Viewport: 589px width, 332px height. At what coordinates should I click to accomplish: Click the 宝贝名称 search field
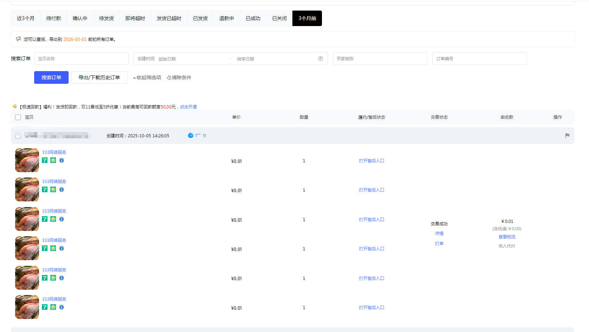[81, 58]
